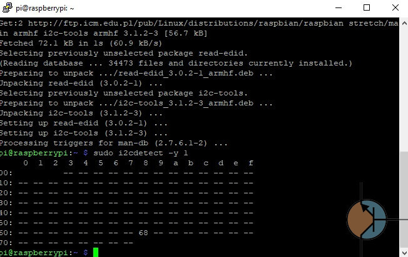Click the column header 'f' in i2cdetect table
The image size is (408, 257).
(250, 163)
